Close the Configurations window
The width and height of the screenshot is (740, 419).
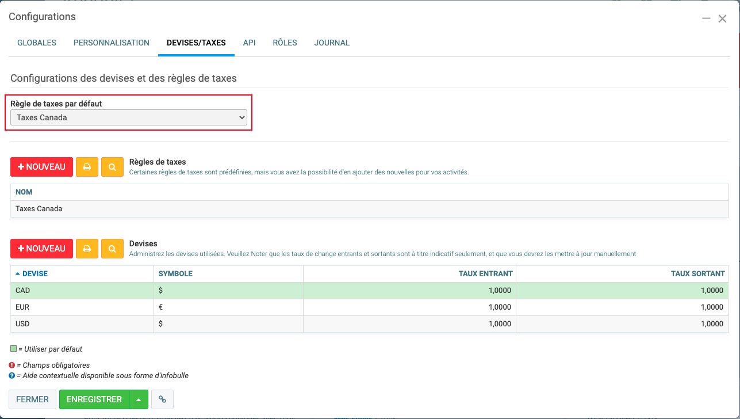pos(723,18)
